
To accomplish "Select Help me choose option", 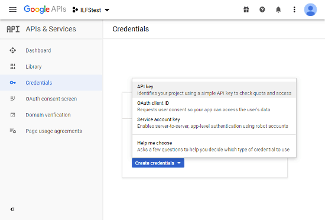I will click(214, 146).
